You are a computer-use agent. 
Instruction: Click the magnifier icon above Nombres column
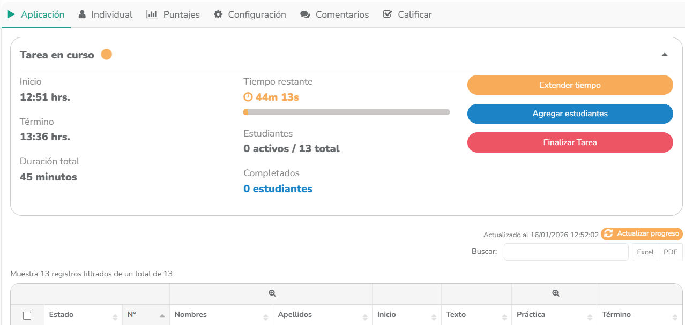pyautogui.click(x=272, y=293)
